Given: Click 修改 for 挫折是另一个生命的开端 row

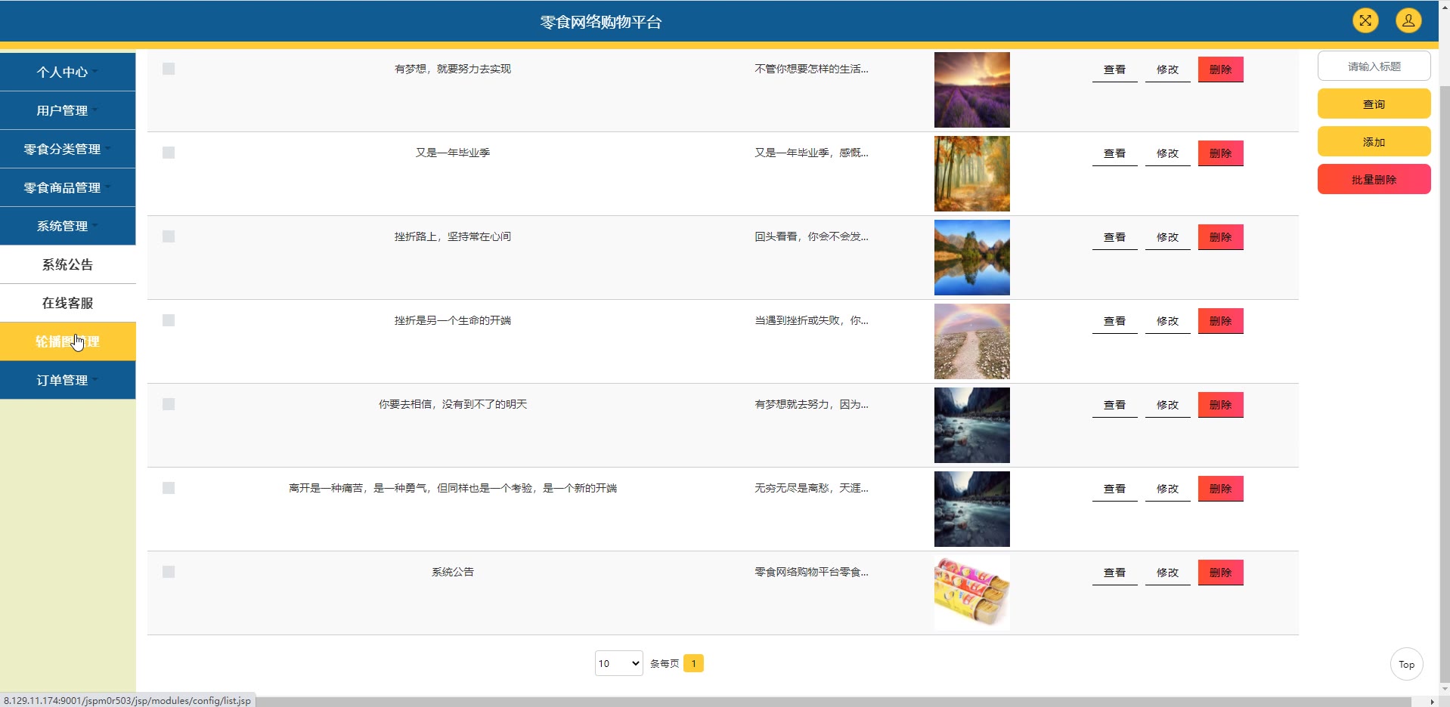Looking at the screenshot, I should pos(1167,321).
